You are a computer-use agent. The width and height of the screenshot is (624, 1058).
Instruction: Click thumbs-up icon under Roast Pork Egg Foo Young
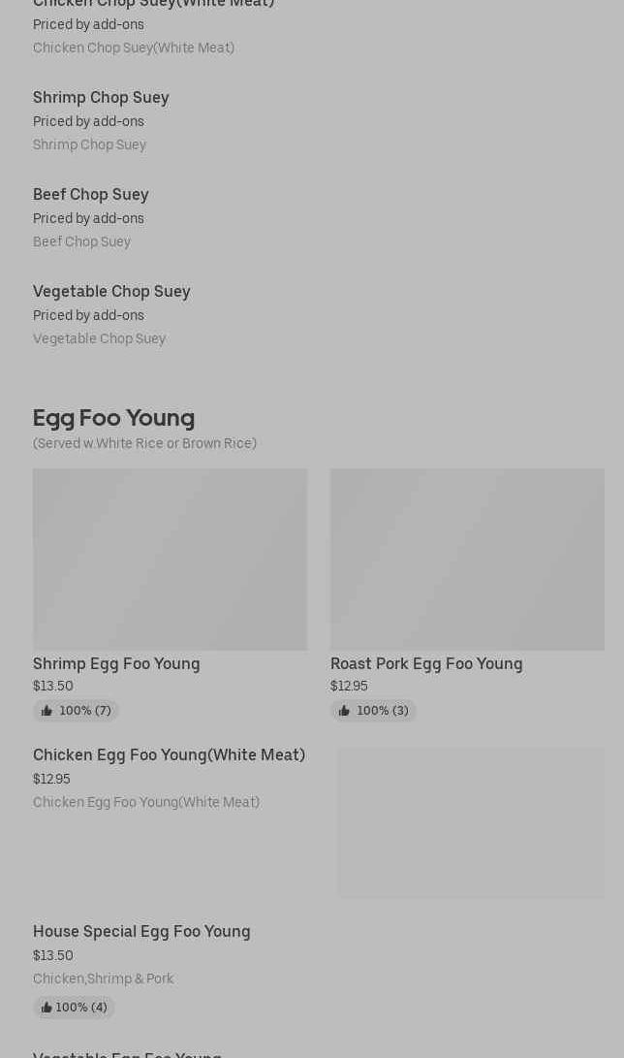tap(344, 711)
